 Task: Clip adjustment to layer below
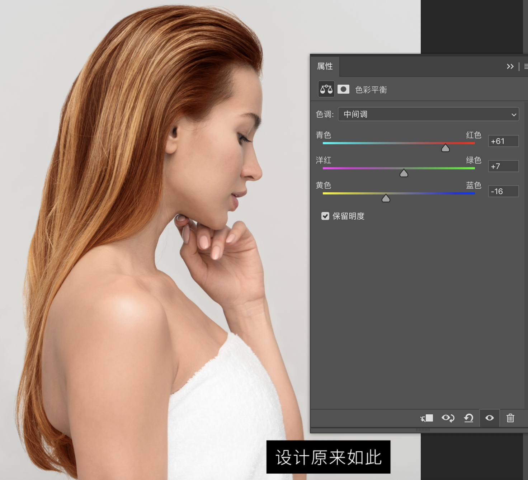[x=427, y=418]
